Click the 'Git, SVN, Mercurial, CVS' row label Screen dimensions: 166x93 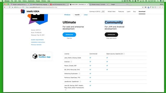72,70
